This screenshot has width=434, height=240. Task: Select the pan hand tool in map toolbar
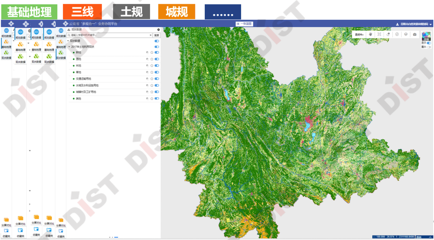coord(370,34)
